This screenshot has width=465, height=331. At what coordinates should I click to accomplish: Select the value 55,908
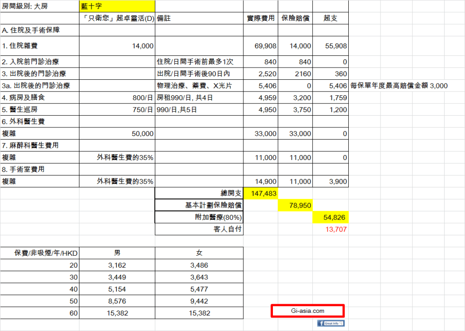(x=336, y=46)
